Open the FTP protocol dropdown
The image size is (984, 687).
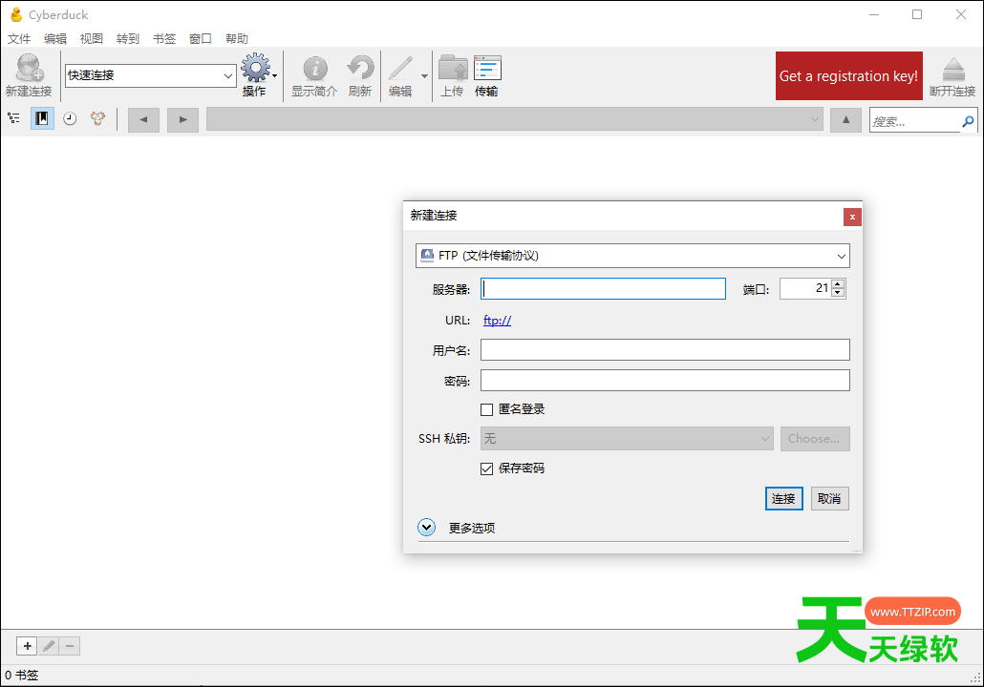click(632, 256)
